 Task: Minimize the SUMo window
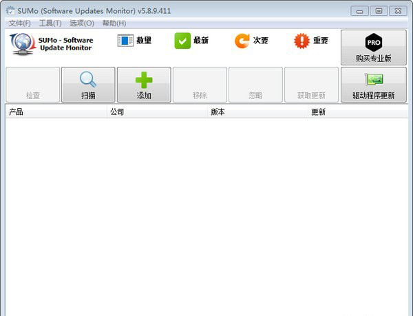pyautogui.click(x=359, y=11)
